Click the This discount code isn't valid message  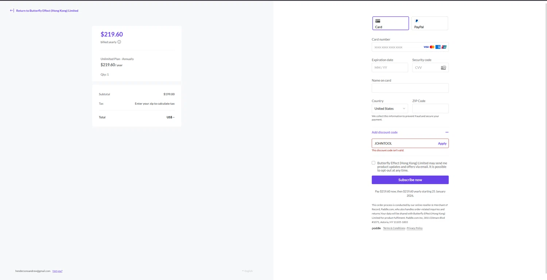click(x=388, y=150)
